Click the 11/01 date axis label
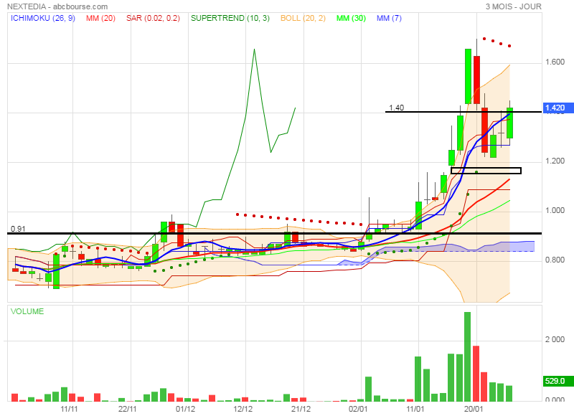The height and width of the screenshot is (416, 574). tap(415, 409)
